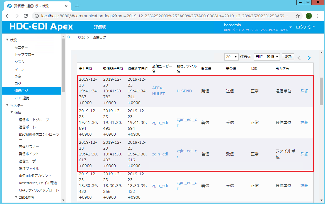Collapse the ZEDI連携 master subsection
325x204 pixels.
tap(16, 197)
